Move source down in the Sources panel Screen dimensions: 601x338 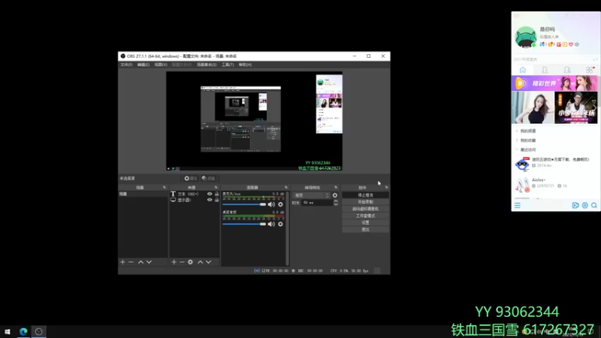[209, 262]
